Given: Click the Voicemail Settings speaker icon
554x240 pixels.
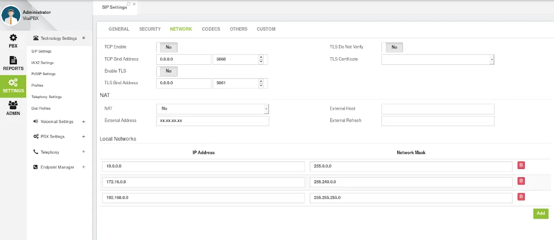Looking at the screenshot, I should click(x=35, y=121).
